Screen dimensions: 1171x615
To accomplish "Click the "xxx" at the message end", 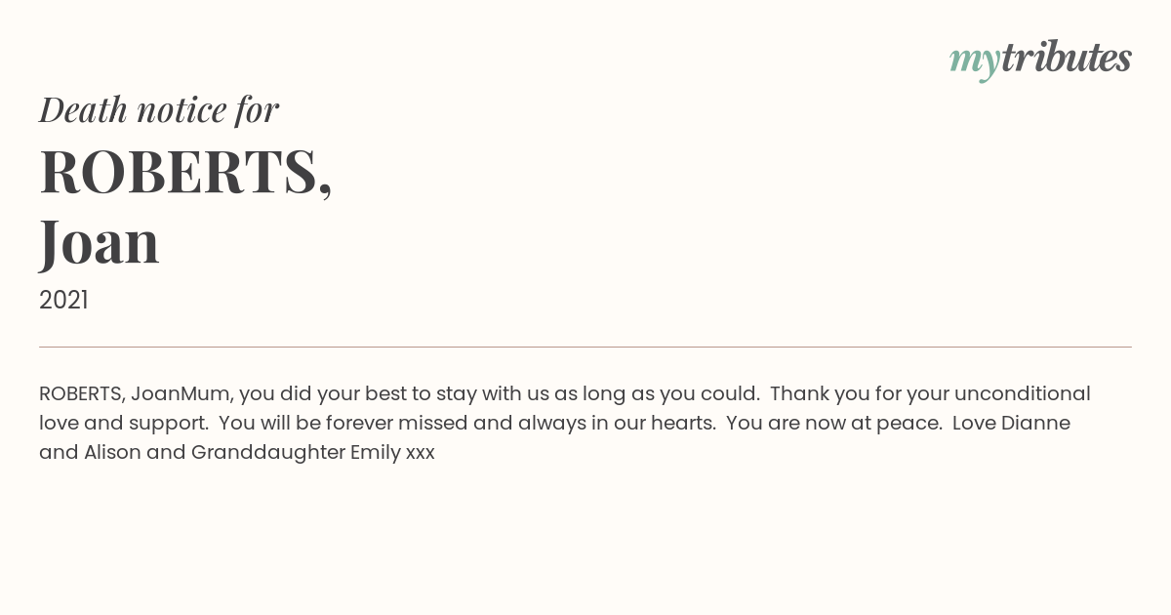I will [420, 453].
